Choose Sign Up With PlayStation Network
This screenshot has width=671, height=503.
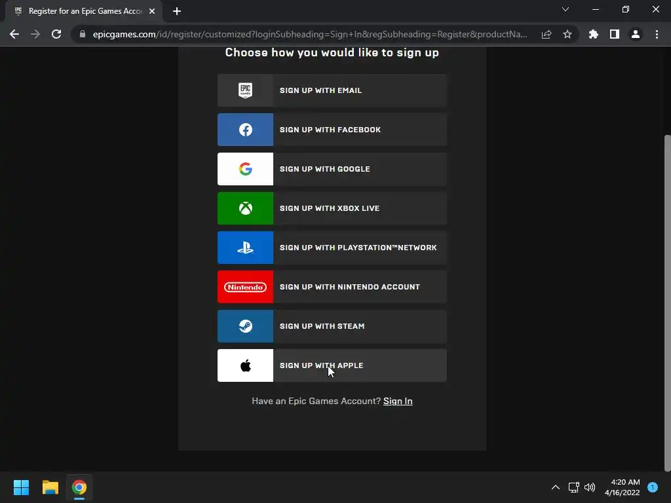(x=332, y=248)
